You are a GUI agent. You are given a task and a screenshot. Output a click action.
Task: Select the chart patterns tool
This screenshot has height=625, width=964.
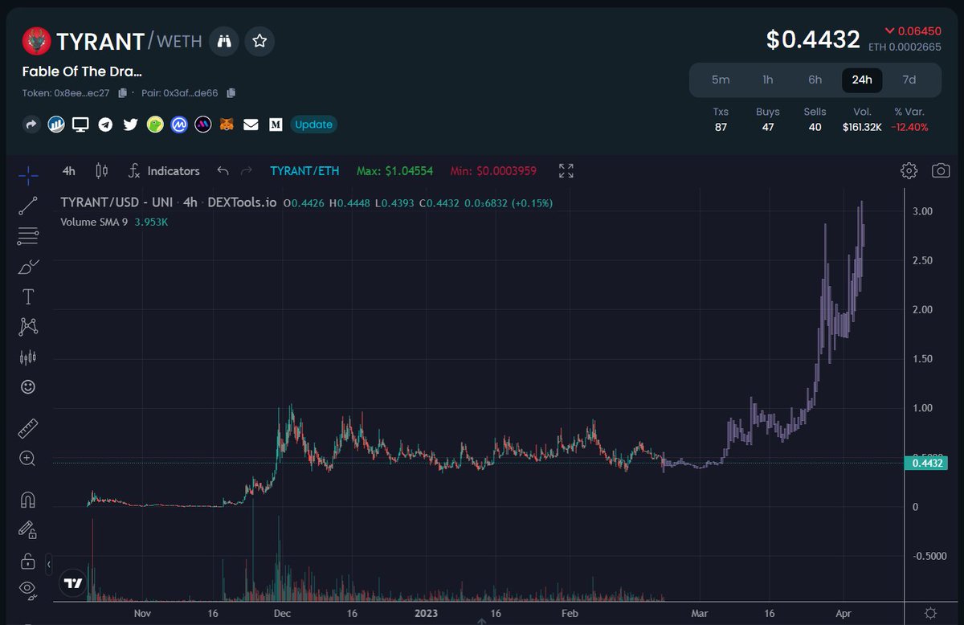click(27, 327)
